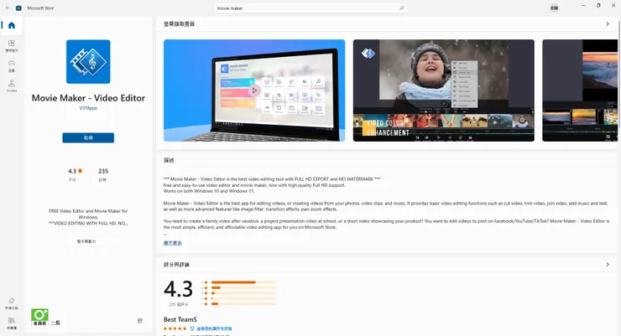Open the Arcade section in sidebar
This screenshot has width=621, height=336.
tap(12, 85)
